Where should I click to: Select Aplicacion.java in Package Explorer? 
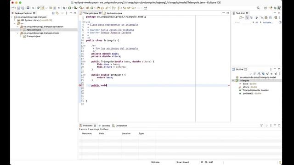(34, 30)
